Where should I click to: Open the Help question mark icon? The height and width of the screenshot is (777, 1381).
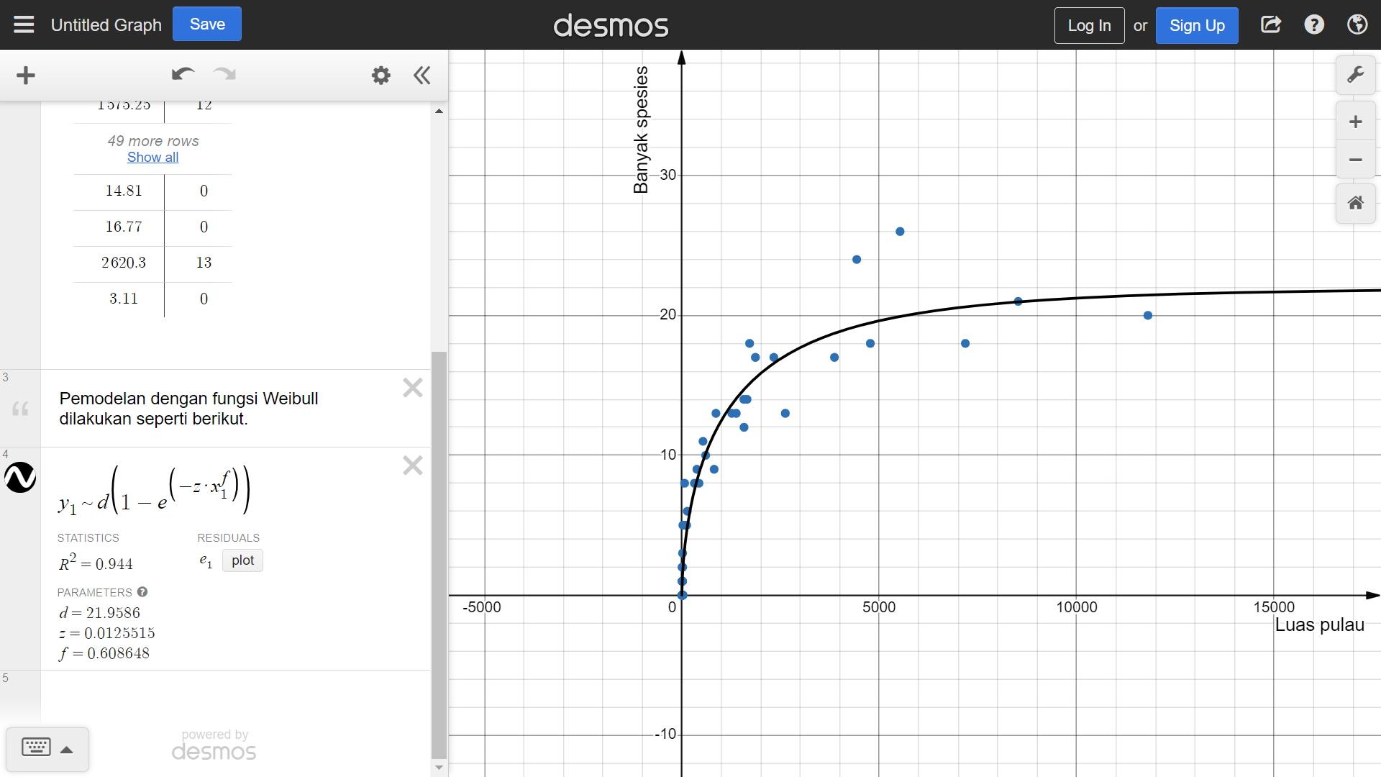[1314, 25]
